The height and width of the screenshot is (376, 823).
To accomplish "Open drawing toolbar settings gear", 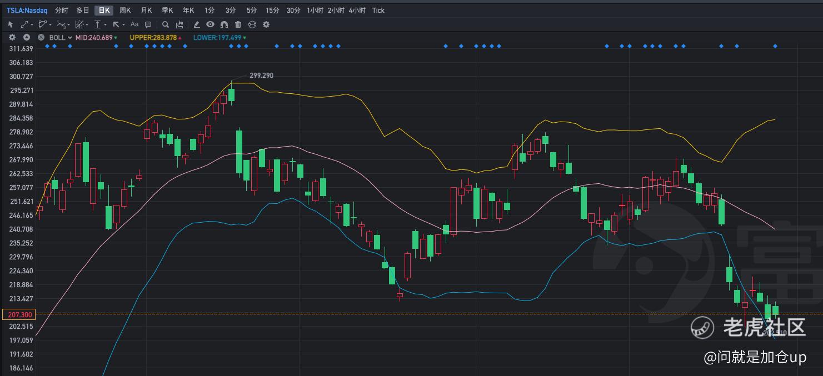I will 266,24.
